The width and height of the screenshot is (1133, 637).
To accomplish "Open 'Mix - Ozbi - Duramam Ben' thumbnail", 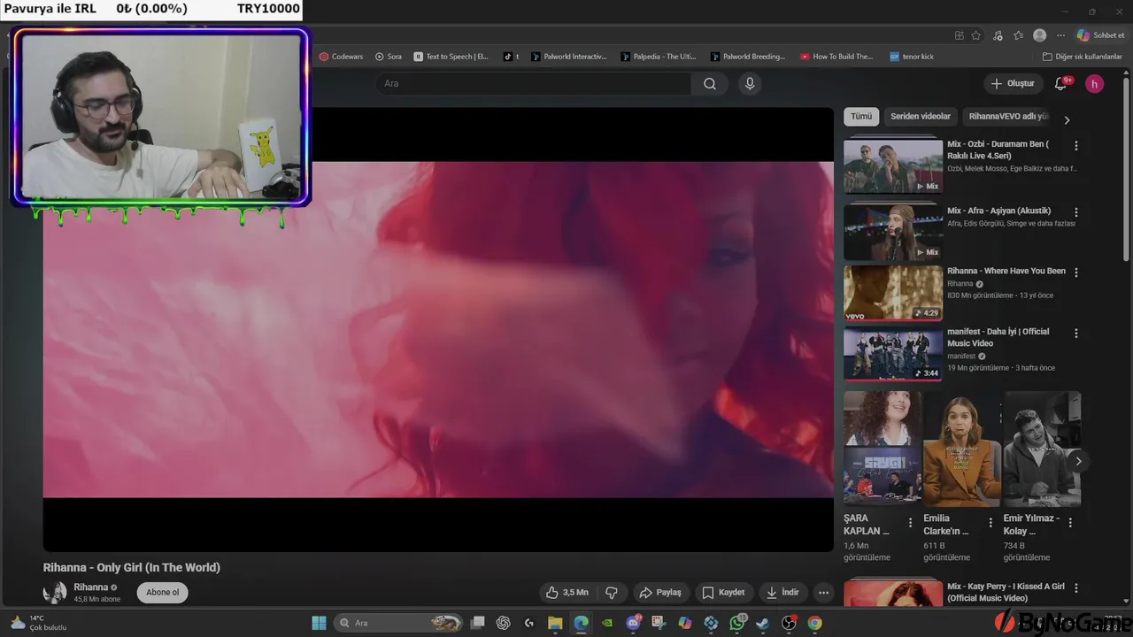I will click(x=893, y=165).
